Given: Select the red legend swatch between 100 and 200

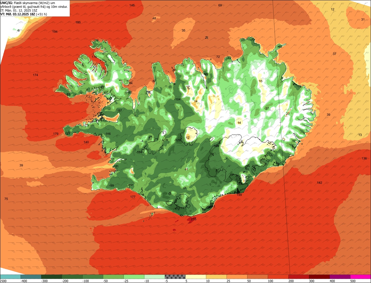Looking at the screenshot, I should (x=278, y=277).
